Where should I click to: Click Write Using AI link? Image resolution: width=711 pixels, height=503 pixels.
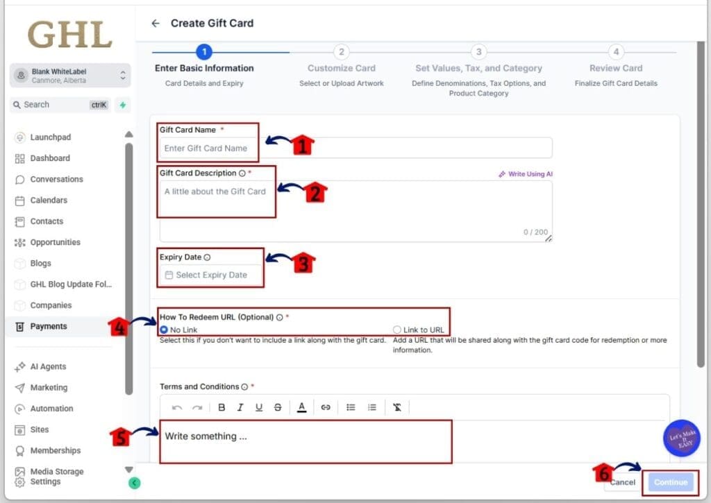coord(526,174)
